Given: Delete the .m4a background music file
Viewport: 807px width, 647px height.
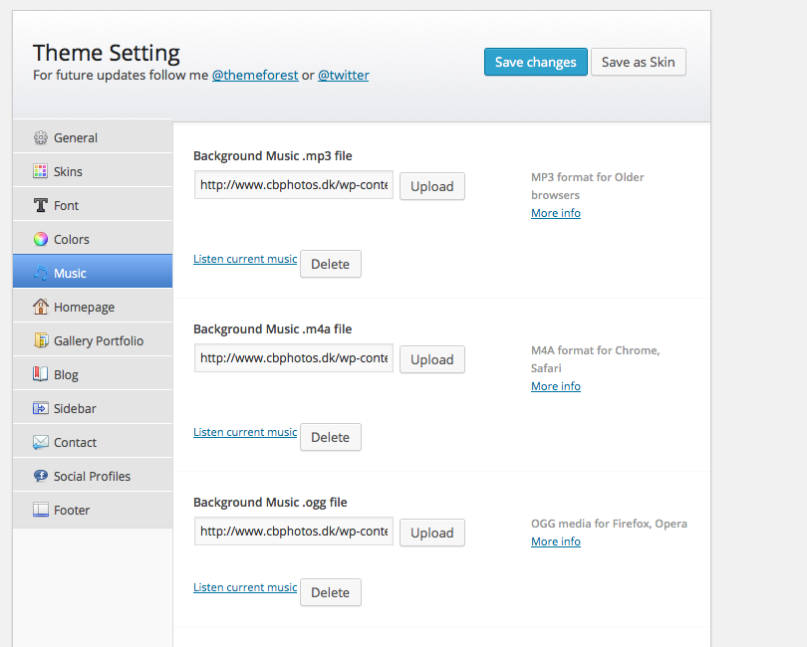Looking at the screenshot, I should [x=330, y=437].
